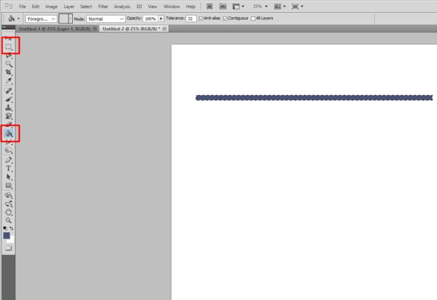Screen dimensions: 437x300
Task: Open the Edit menu
Action: click(35, 6)
